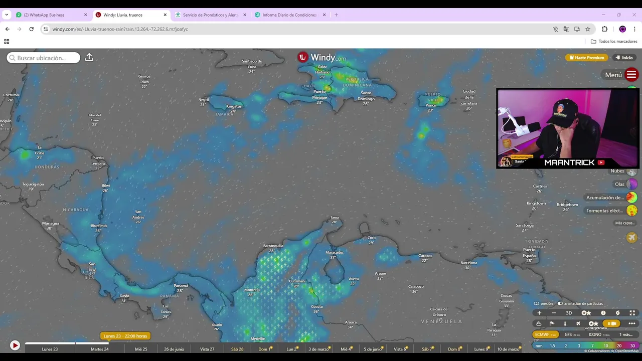Click the translate page icon in address bar
642x361 pixels.
click(566, 29)
